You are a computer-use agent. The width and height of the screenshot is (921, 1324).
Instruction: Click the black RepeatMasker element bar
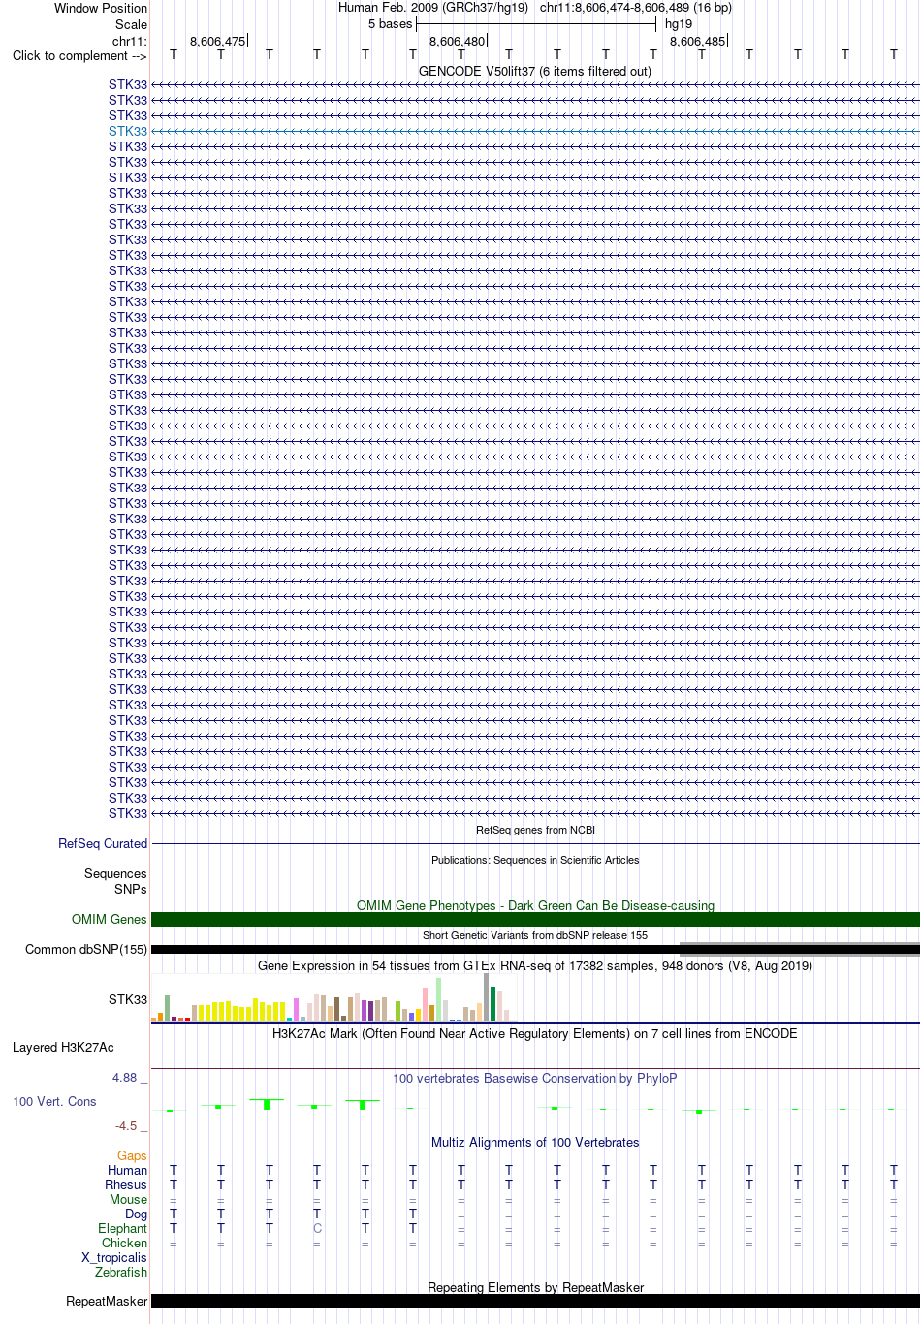[x=535, y=1301]
